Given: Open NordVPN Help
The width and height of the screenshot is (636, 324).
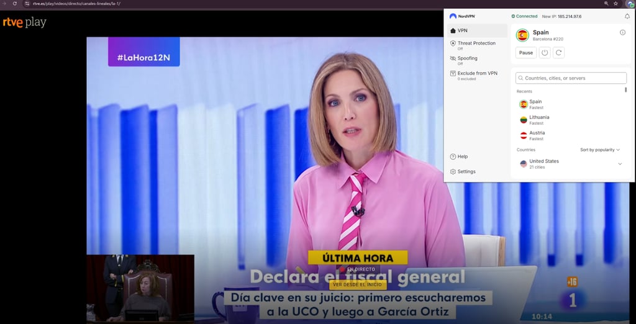Looking at the screenshot, I should 459,156.
